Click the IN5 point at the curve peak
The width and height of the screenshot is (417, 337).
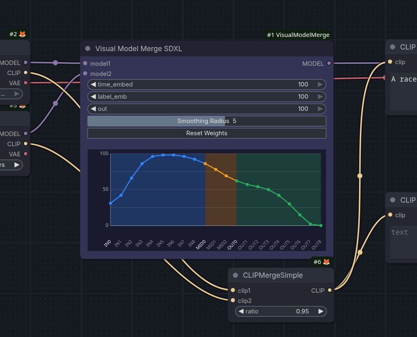pyautogui.click(x=163, y=155)
